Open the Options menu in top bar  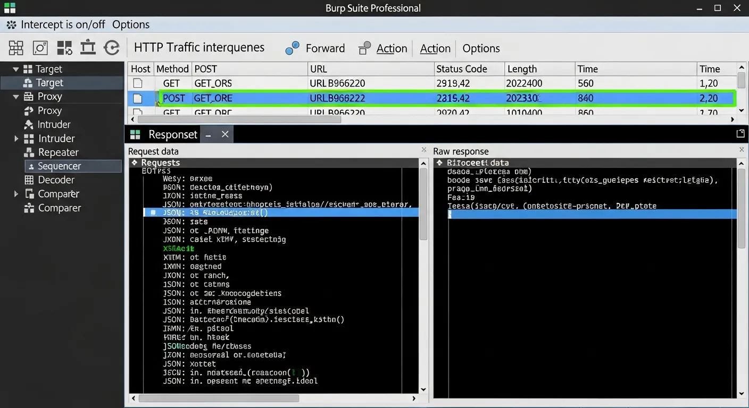coord(131,24)
